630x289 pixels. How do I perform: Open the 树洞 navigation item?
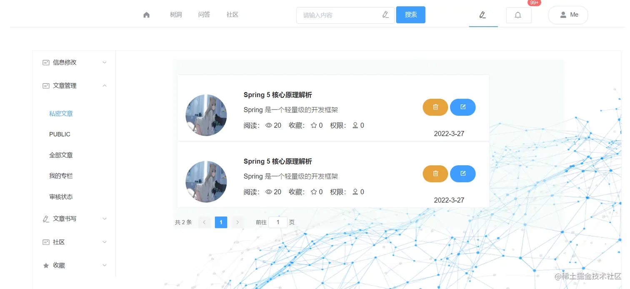[176, 14]
